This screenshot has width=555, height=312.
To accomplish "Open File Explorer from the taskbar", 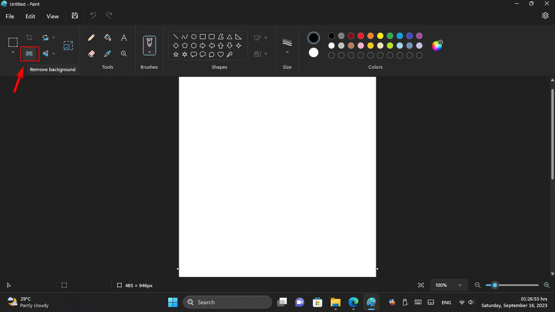I will coord(335,302).
